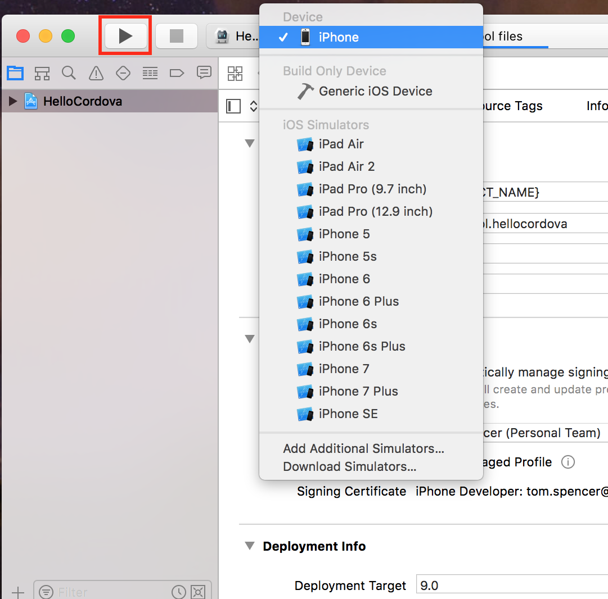Stop the build with the Stop button
This screenshot has width=608, height=599.
(177, 35)
